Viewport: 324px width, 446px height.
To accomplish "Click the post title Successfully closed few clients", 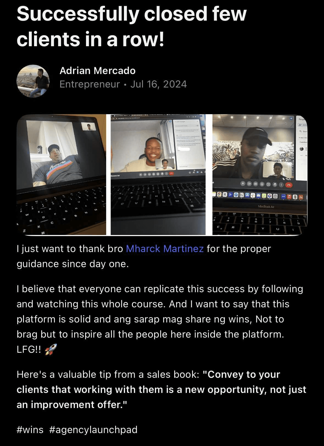I will pos(132,26).
